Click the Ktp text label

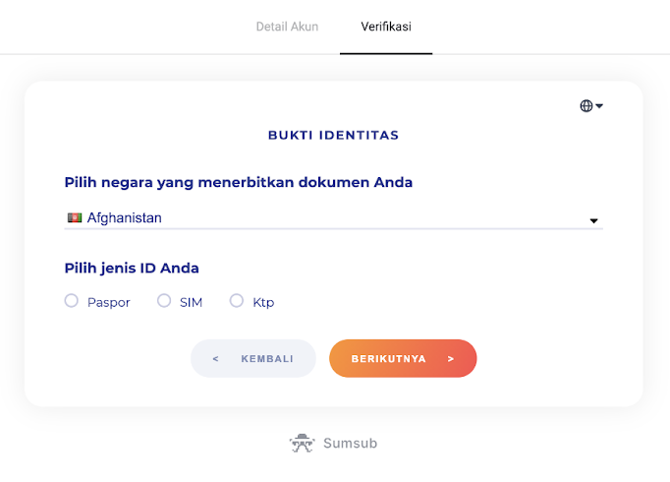tap(263, 303)
